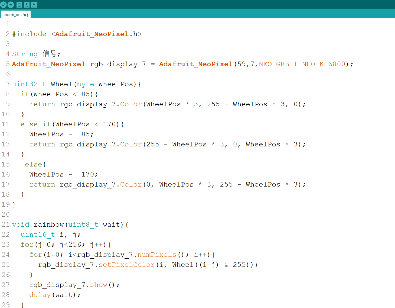Click the return statement on line 17
The image size is (395, 308).
click(168, 184)
